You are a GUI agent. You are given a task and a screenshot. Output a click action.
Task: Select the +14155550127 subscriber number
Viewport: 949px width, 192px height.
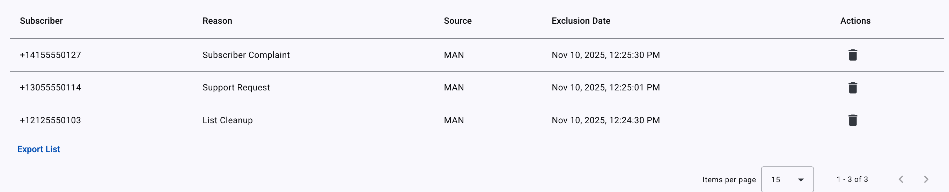(51, 55)
